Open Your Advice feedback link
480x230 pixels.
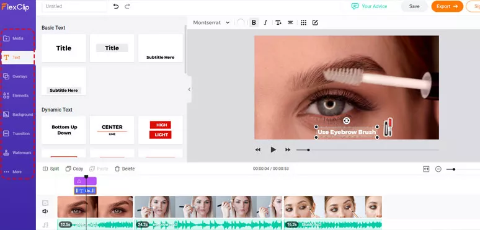369,6
